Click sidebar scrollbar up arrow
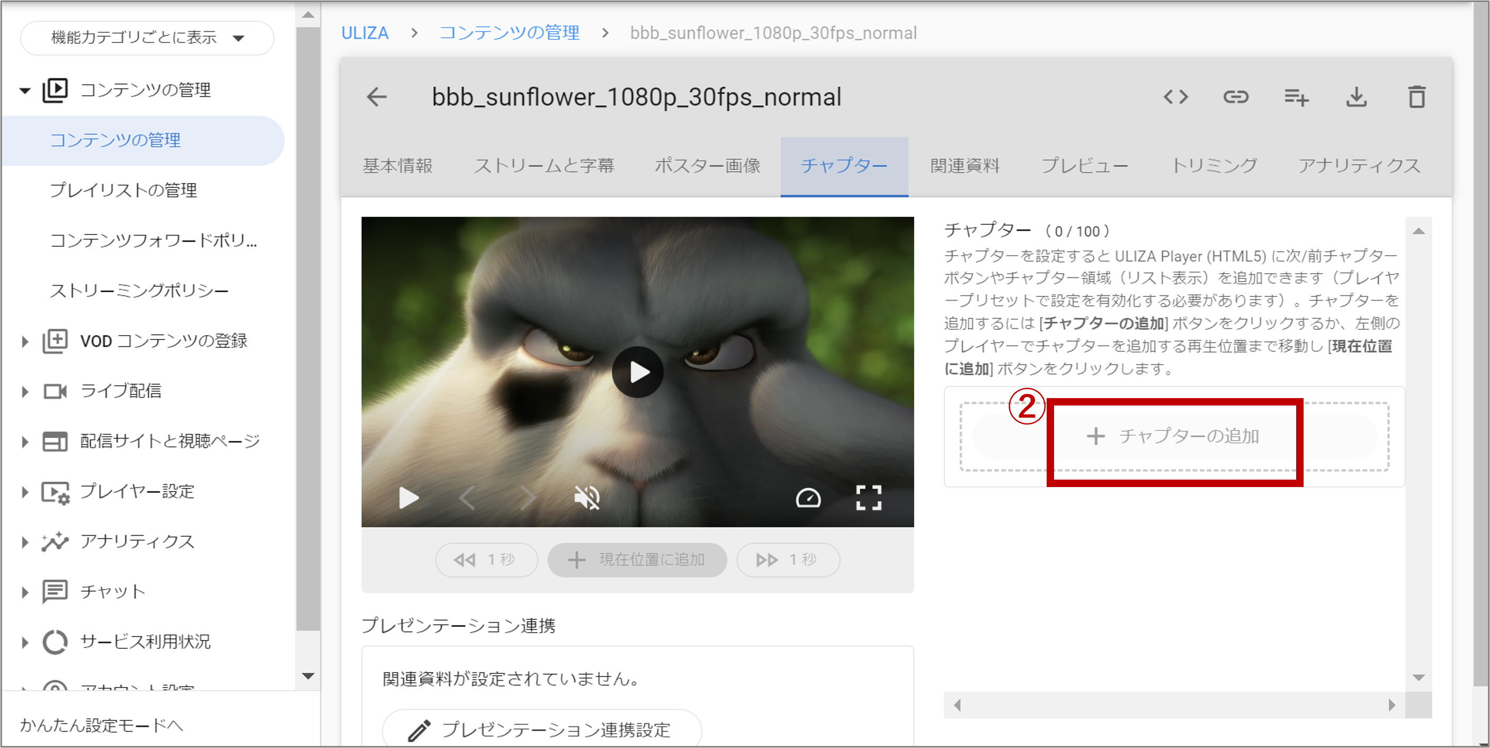This screenshot has width=1490, height=748. (308, 15)
